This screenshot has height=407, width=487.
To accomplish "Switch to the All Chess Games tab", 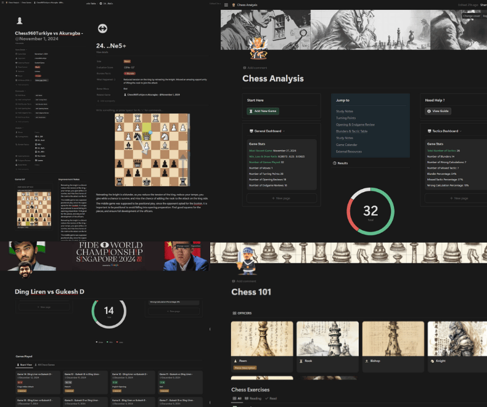I will click(x=45, y=365).
